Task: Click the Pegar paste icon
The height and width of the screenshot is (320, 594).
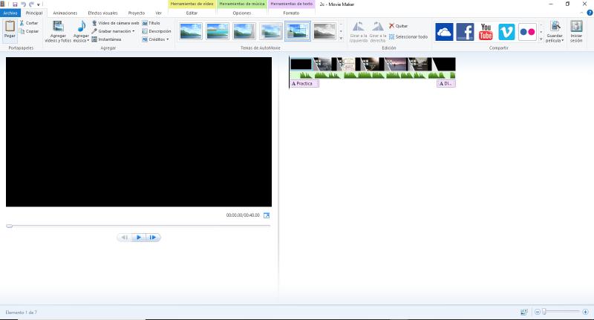Action: [x=10, y=27]
